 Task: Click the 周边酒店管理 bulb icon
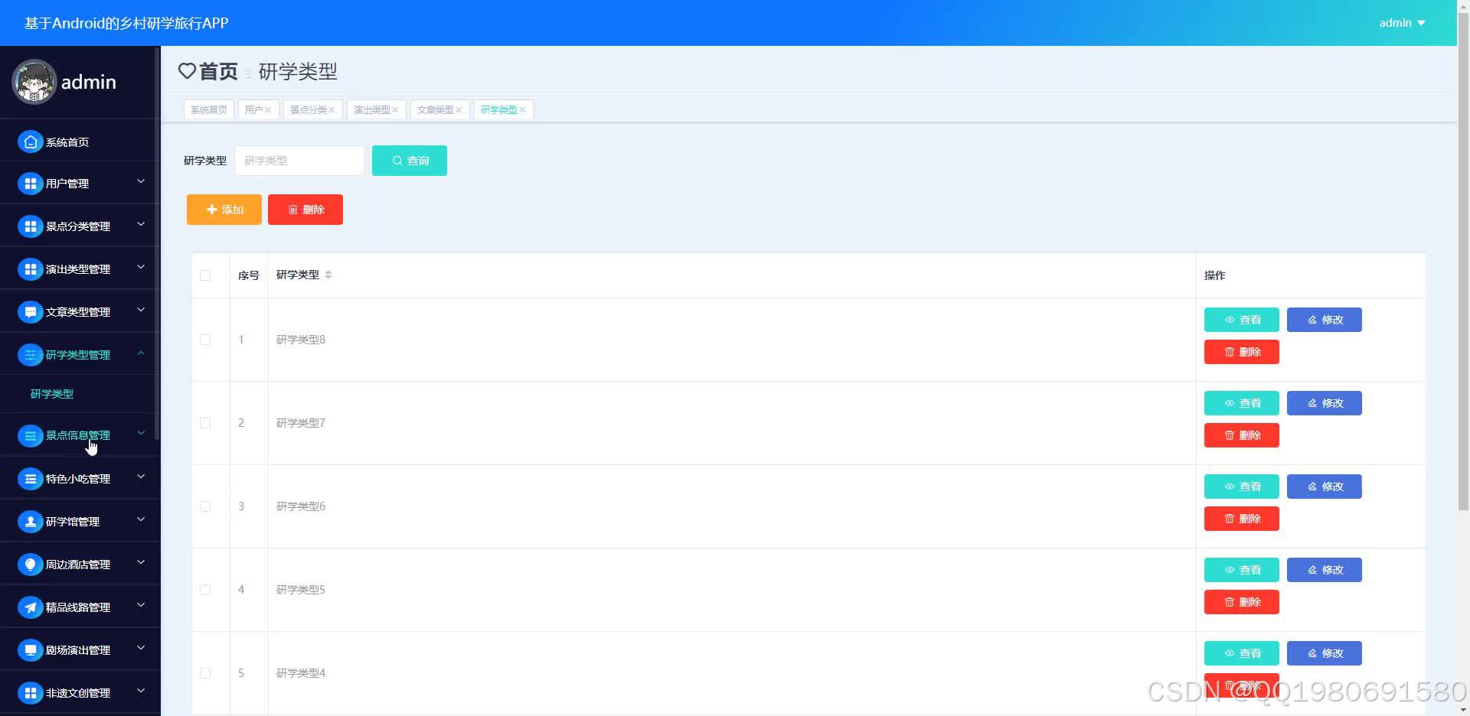[x=30, y=565]
